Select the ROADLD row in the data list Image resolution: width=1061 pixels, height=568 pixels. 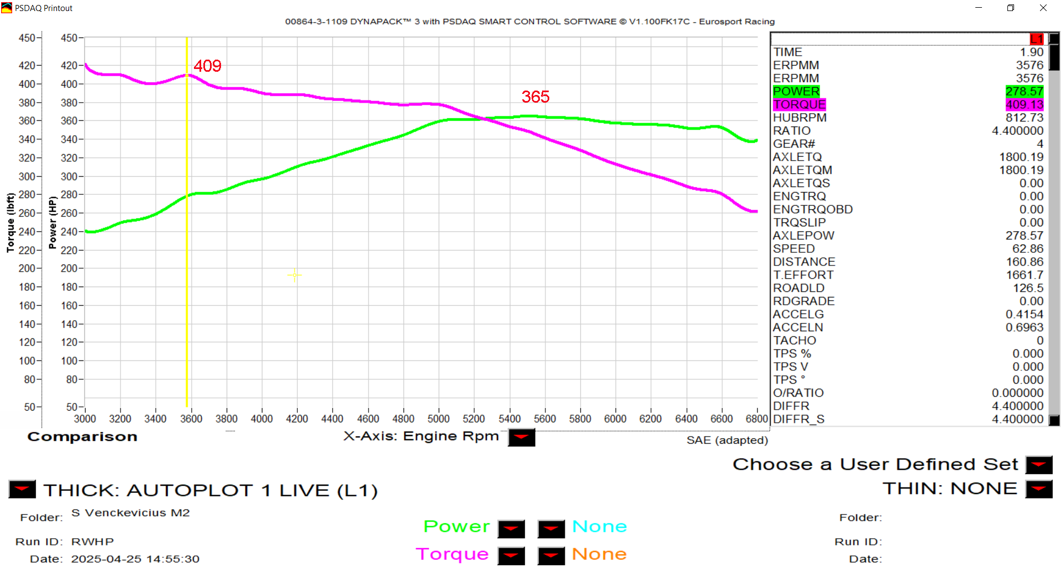point(908,288)
